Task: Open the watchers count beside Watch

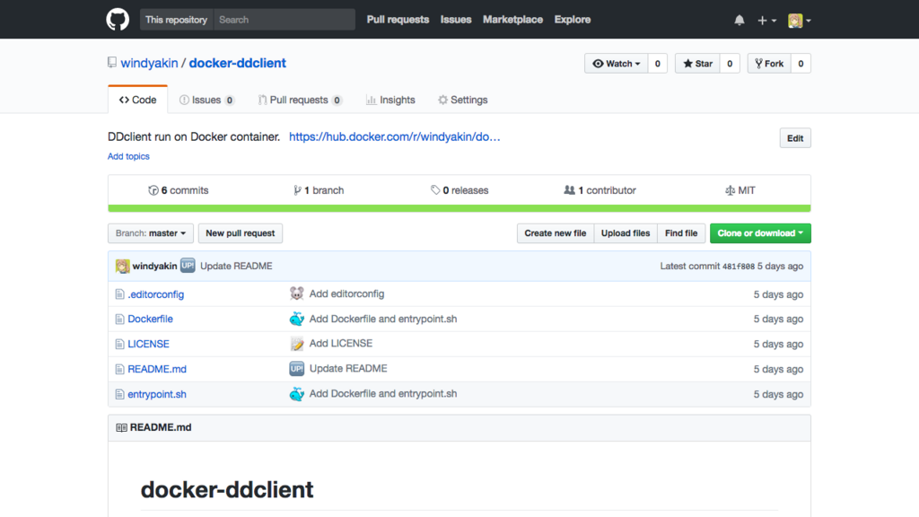Action: point(658,64)
